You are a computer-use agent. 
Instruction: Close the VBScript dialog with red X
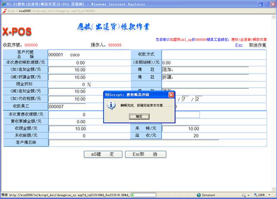click(171, 94)
